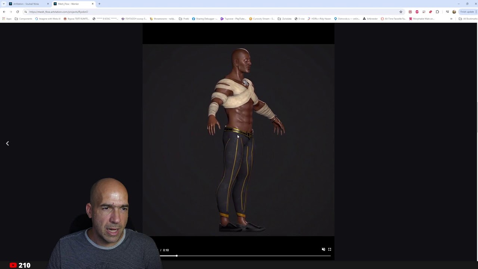Open the Филипините bookmark
Screen dimensions: 478x269
pos(162,19)
